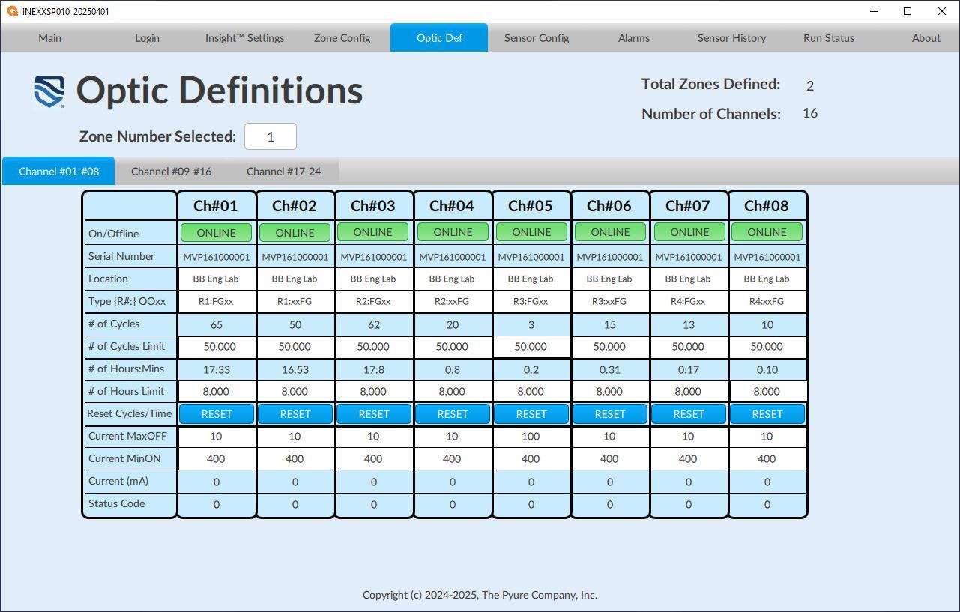Click the app icon in title bar
Image resolution: width=960 pixels, height=612 pixels.
click(12, 12)
